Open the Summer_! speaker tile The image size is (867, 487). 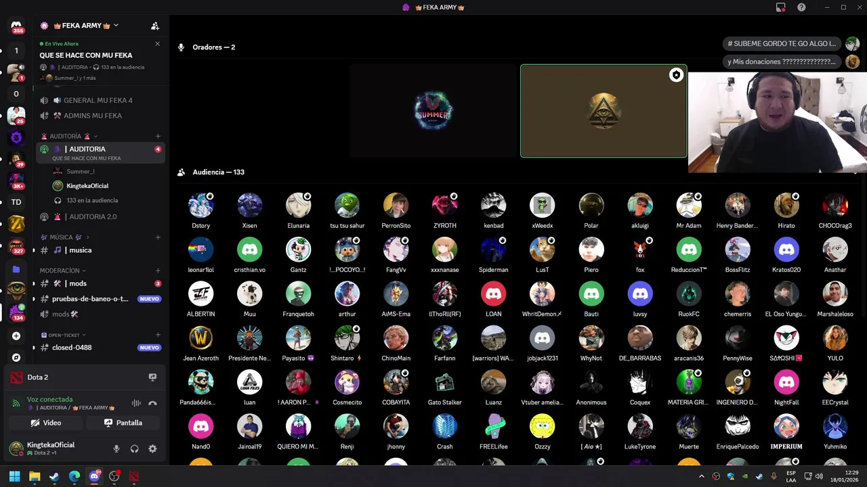coord(433,111)
